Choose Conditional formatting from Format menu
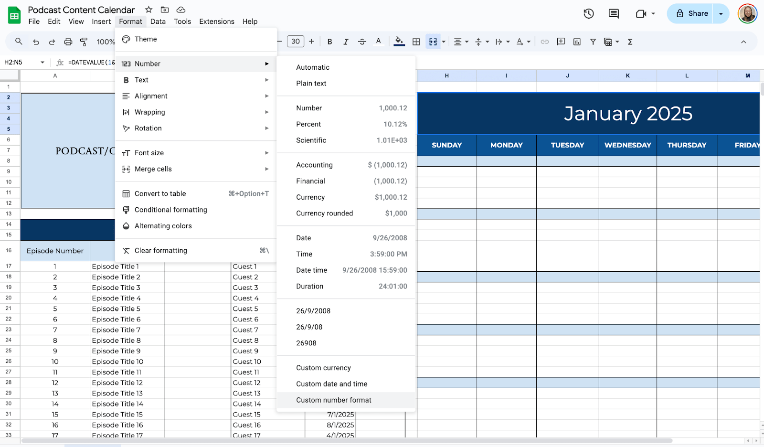Image resolution: width=764 pixels, height=447 pixels. [x=171, y=210]
